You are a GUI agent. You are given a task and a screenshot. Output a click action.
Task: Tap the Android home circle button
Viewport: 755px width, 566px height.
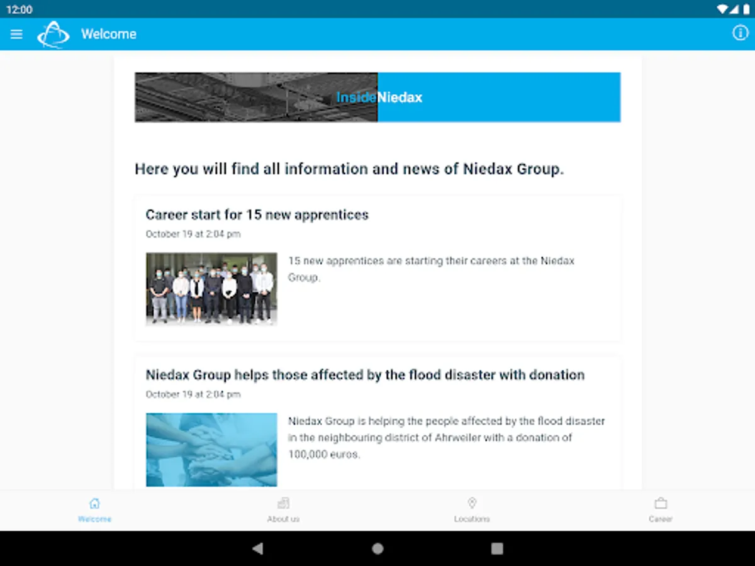click(377, 548)
